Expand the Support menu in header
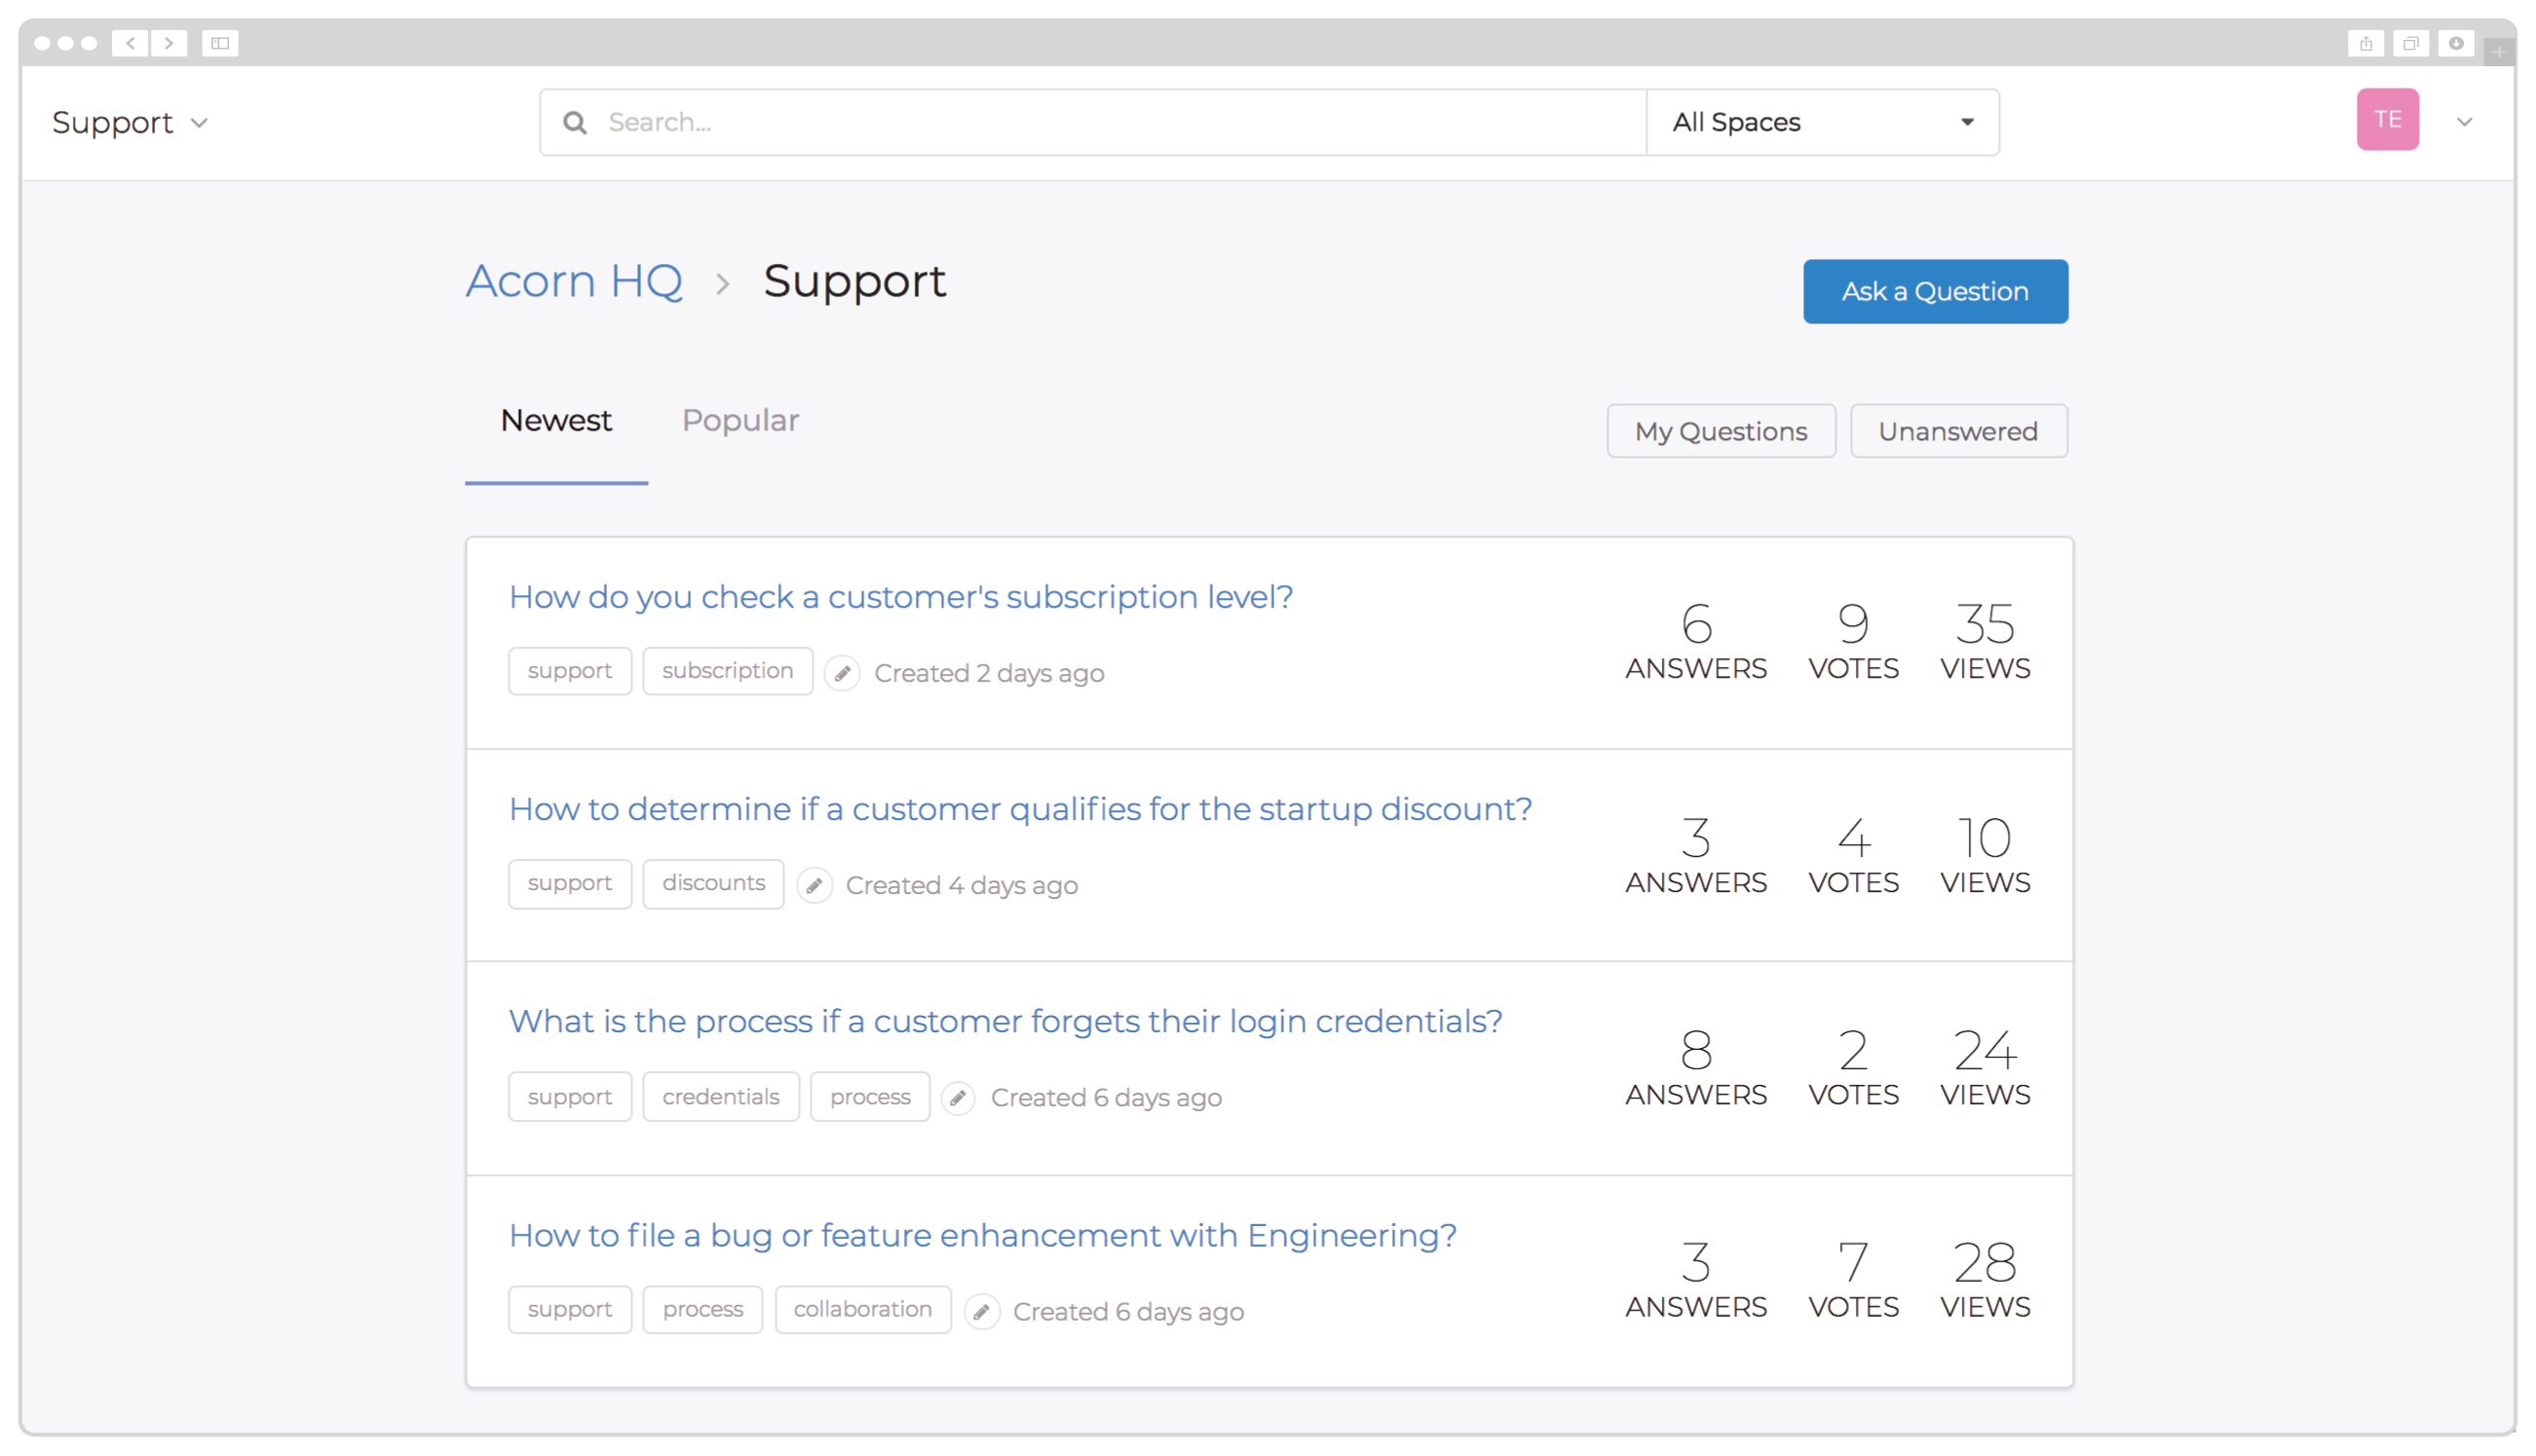The width and height of the screenshot is (2536, 1456). pyautogui.click(x=130, y=122)
